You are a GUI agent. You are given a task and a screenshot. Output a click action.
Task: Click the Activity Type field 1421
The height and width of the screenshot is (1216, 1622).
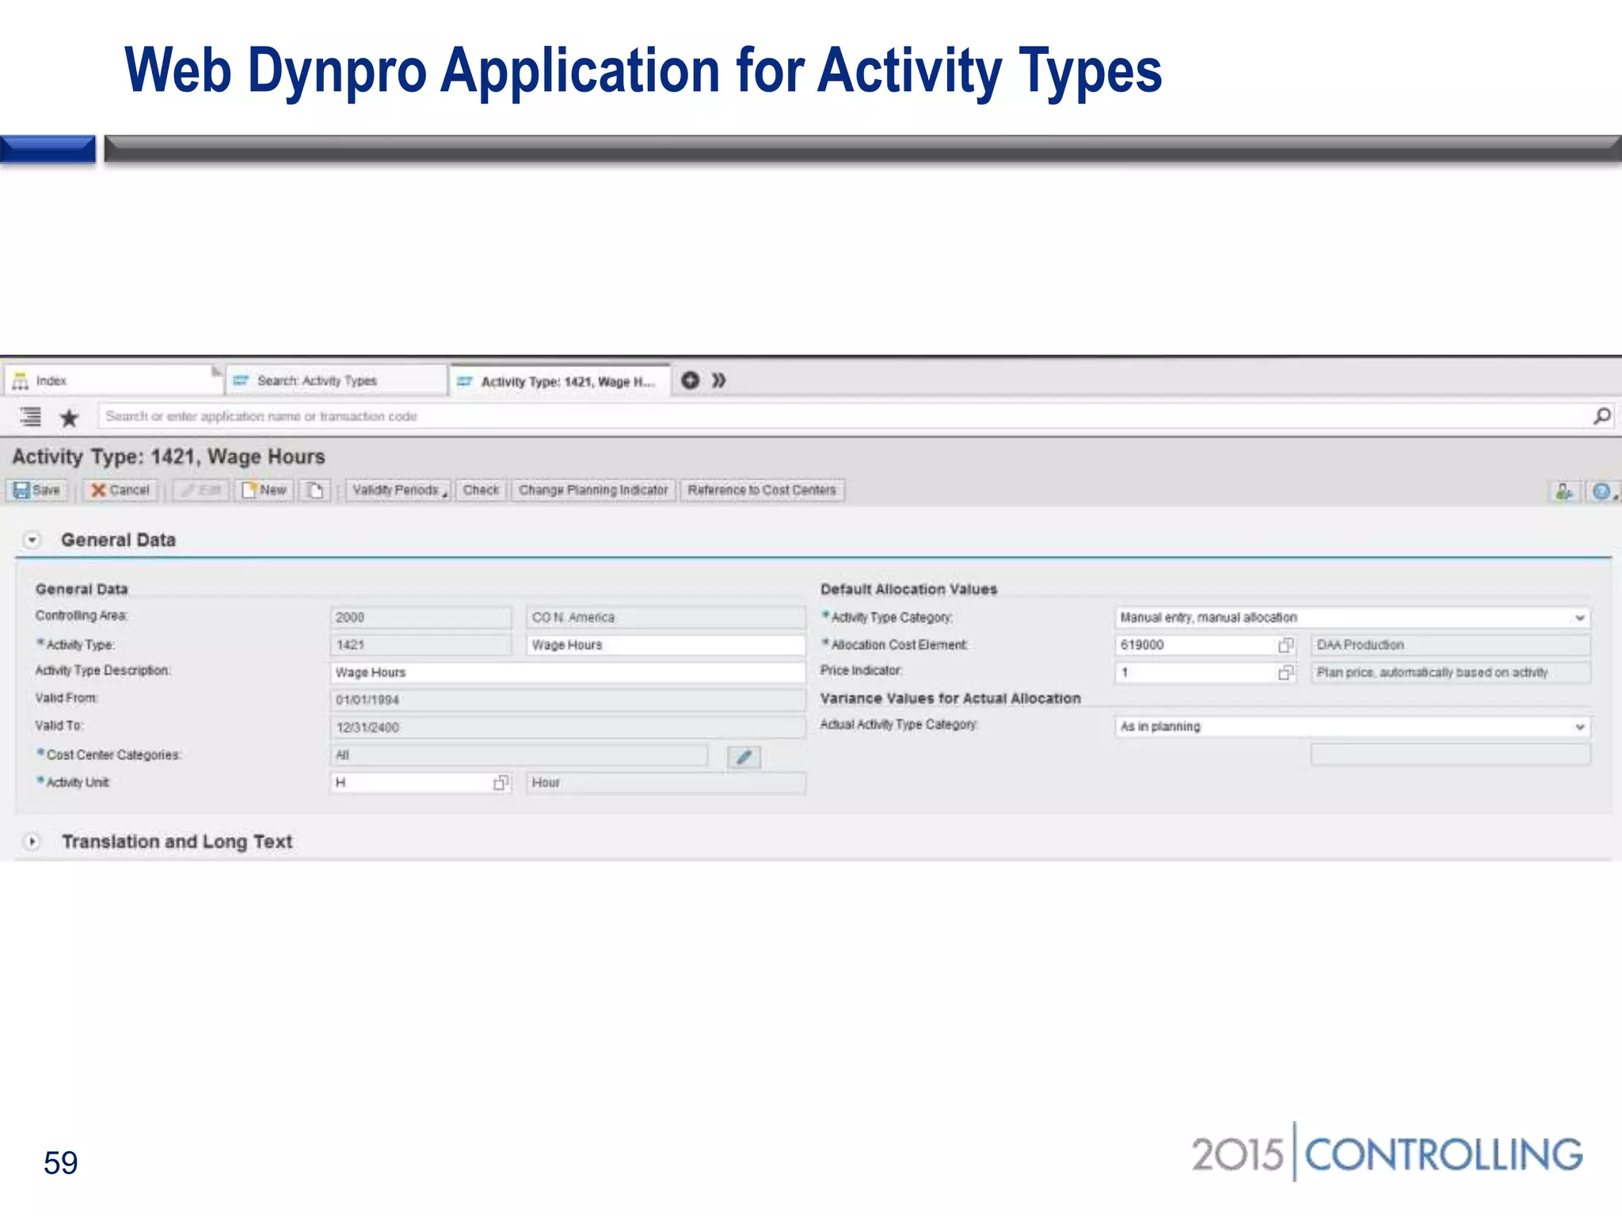421,645
